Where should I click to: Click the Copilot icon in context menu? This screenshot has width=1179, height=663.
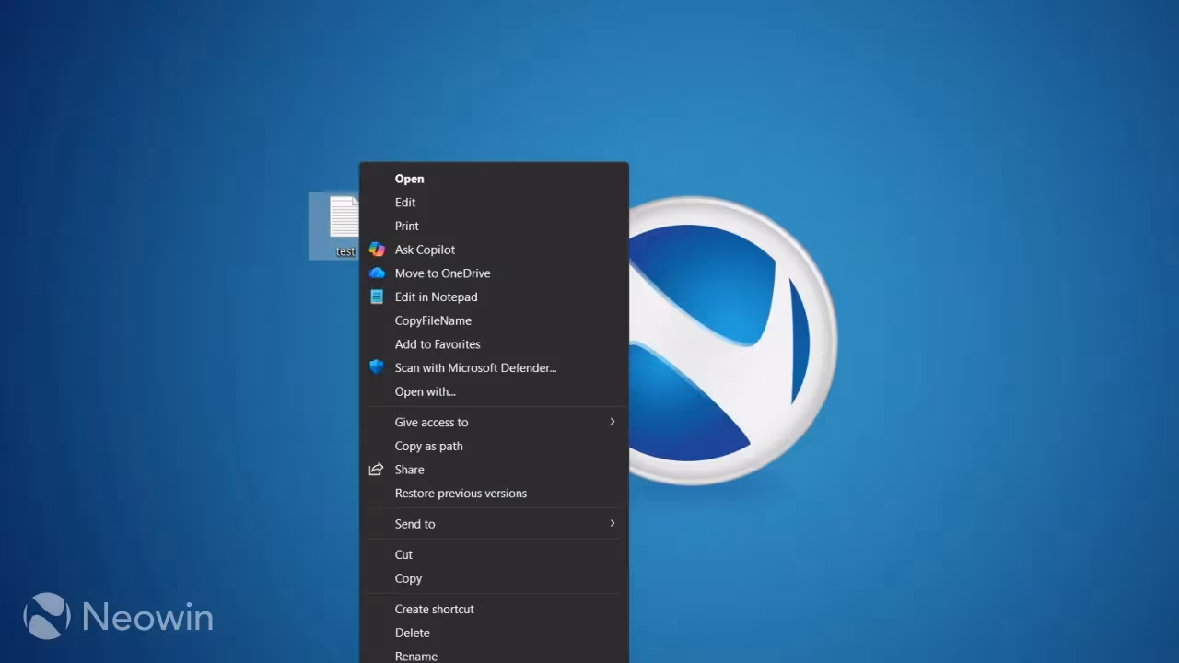click(377, 250)
